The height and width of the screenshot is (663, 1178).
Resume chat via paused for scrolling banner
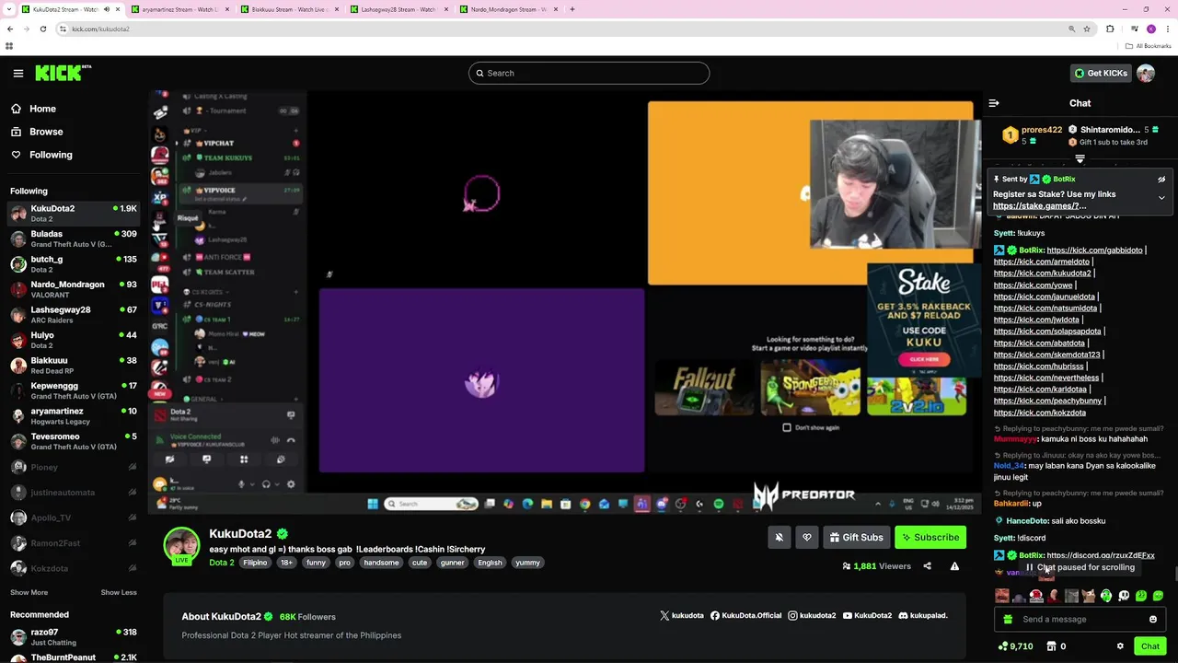tap(1080, 567)
